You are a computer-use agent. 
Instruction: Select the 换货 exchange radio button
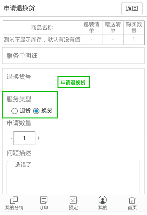coord(36,111)
